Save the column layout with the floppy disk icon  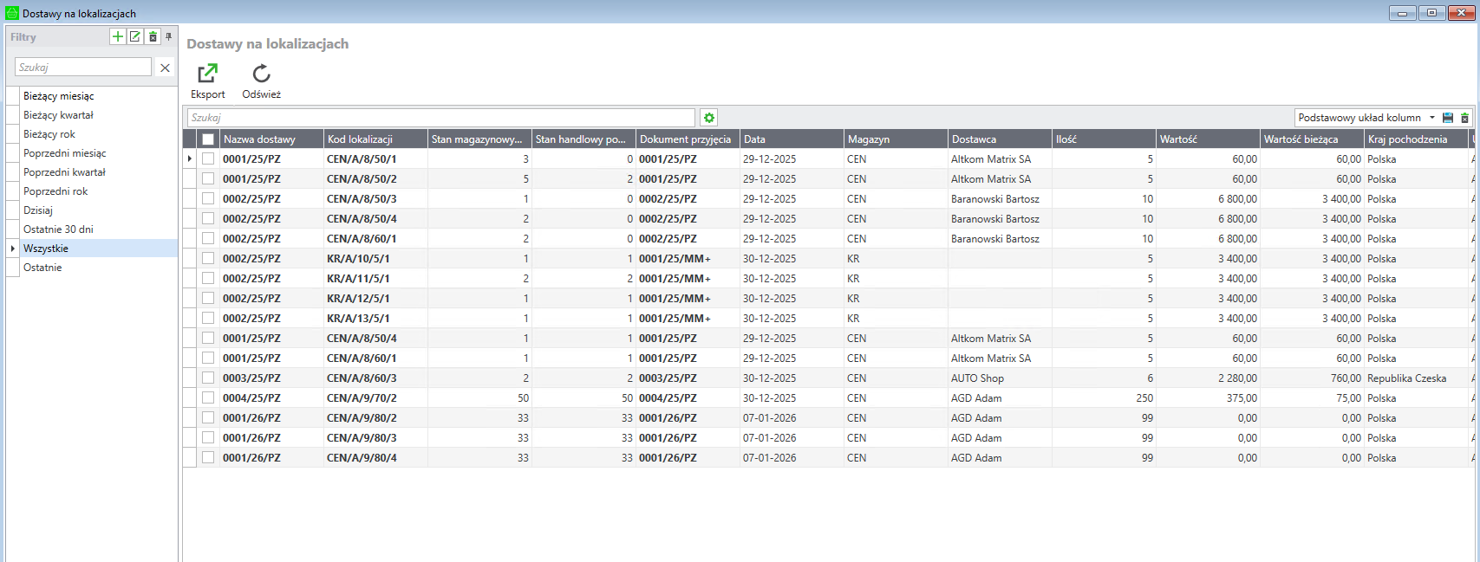pos(1448,118)
